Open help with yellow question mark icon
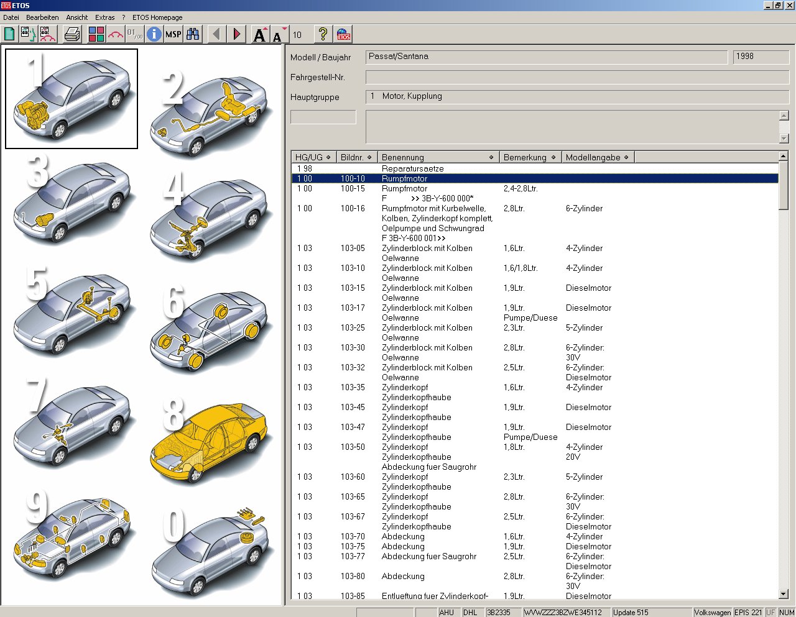The width and height of the screenshot is (796, 617). pos(323,34)
